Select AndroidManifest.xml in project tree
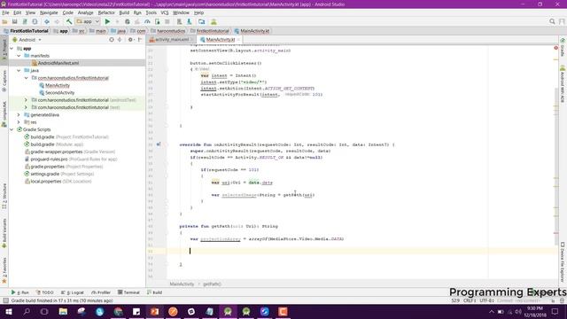The height and width of the screenshot is (319, 567). pos(58,63)
